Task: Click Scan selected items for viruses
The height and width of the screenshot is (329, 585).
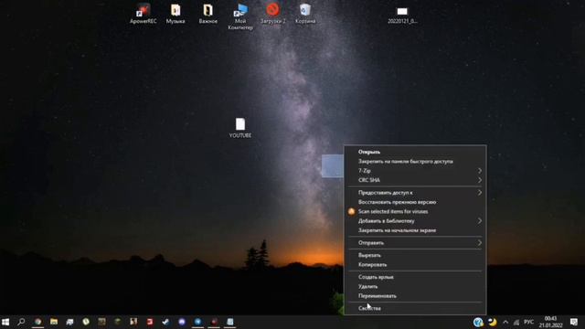Action: click(x=415, y=211)
